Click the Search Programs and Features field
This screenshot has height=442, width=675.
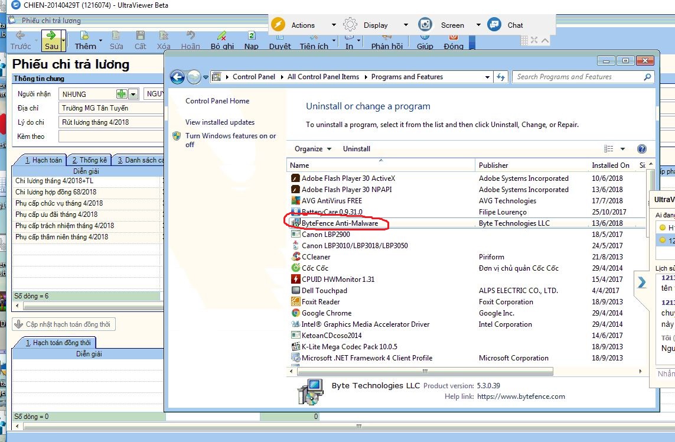583,77
